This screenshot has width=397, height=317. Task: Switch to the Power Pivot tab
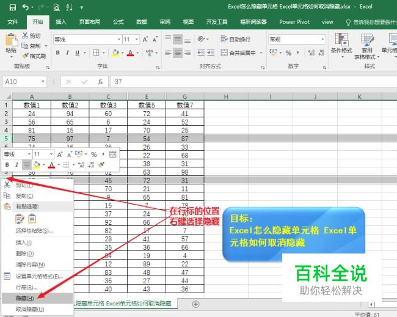click(x=294, y=22)
